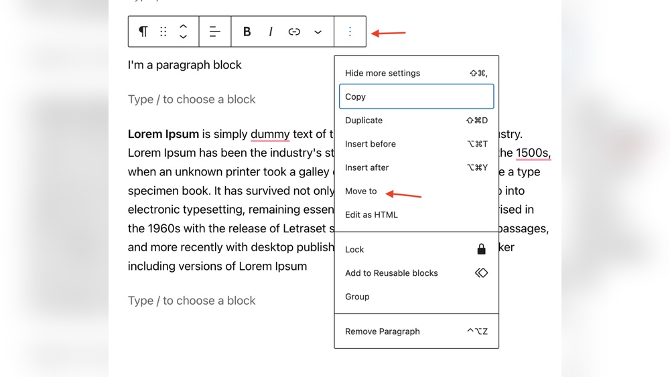Click the "I'm a paragraph block" text
This screenshot has height=377, width=670.
click(185, 65)
